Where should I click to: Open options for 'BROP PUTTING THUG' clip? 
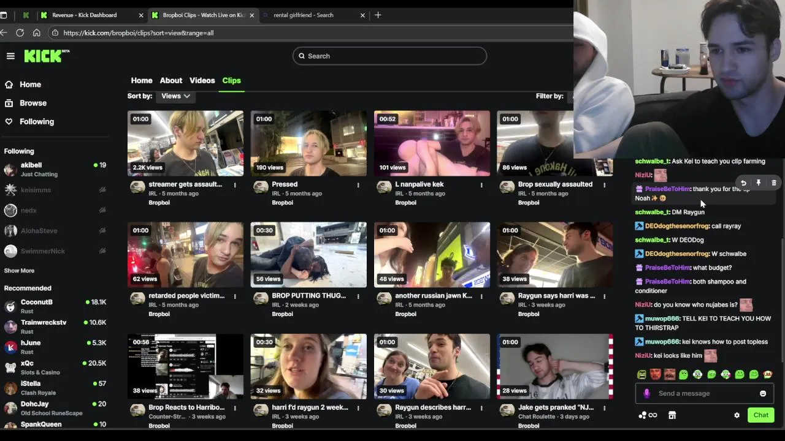point(358,296)
